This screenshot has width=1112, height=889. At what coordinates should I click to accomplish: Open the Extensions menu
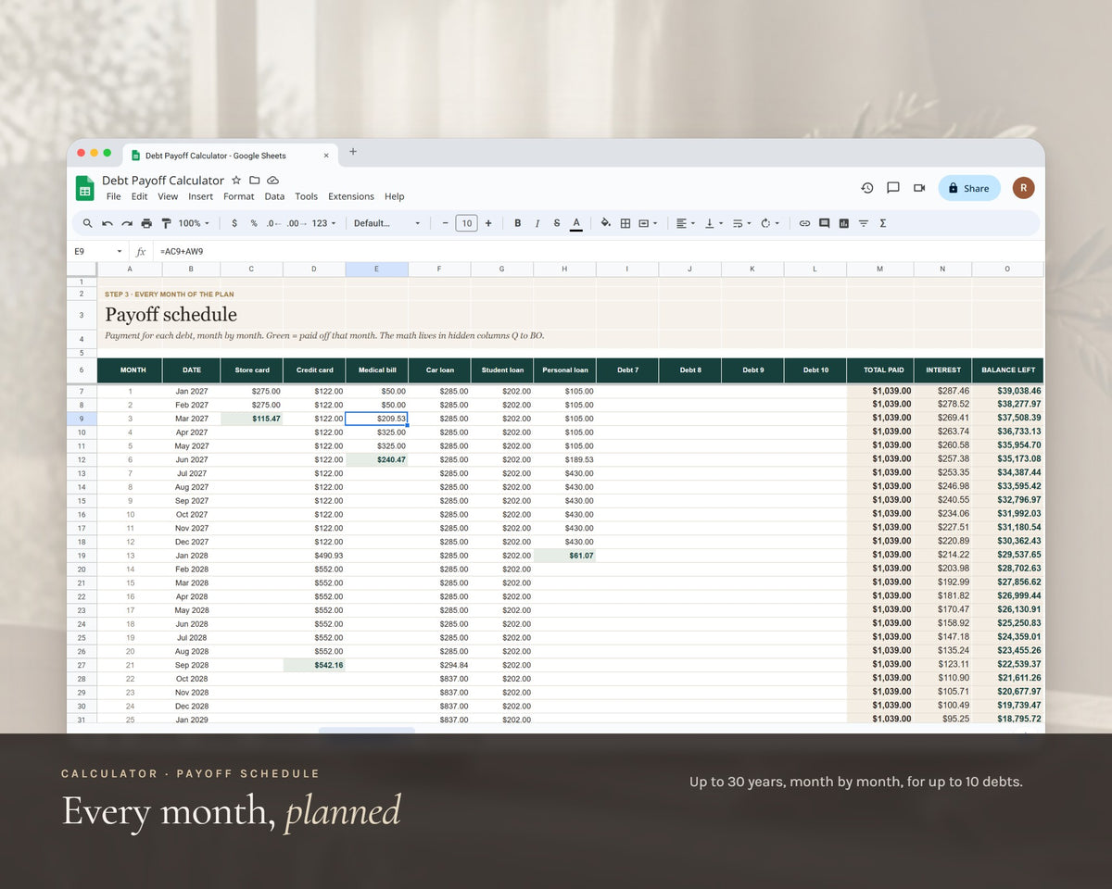click(351, 196)
